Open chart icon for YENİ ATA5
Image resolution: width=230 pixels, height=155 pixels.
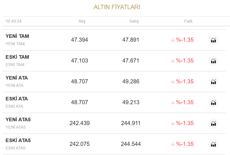click(x=213, y=123)
